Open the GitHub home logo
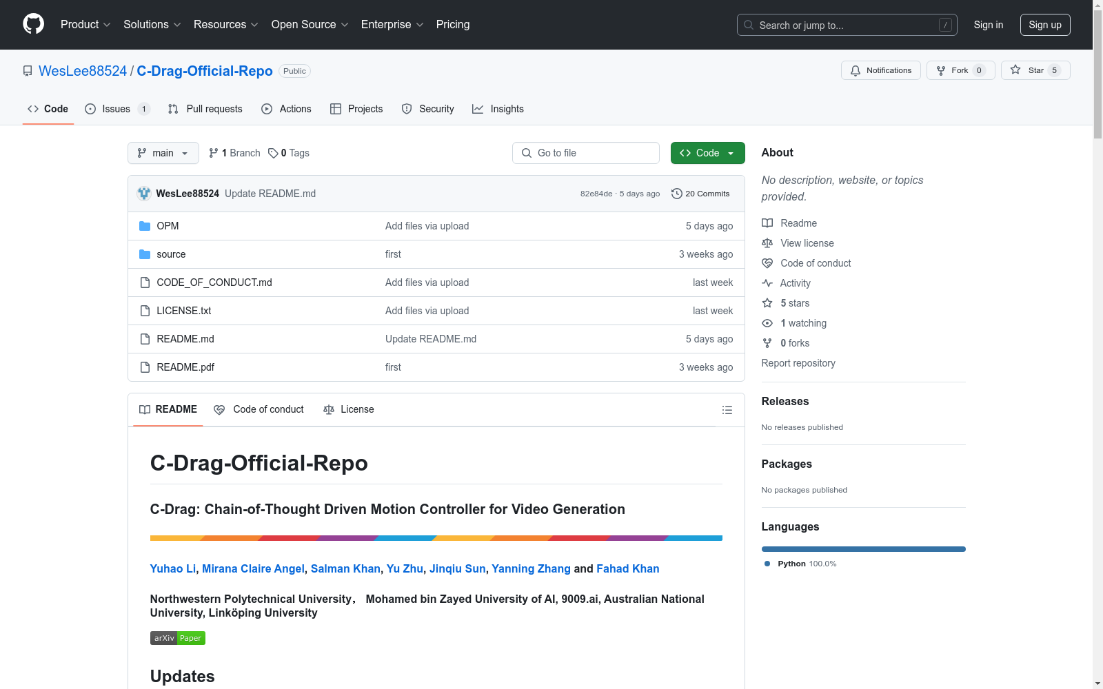This screenshot has height=689, width=1103. (33, 24)
